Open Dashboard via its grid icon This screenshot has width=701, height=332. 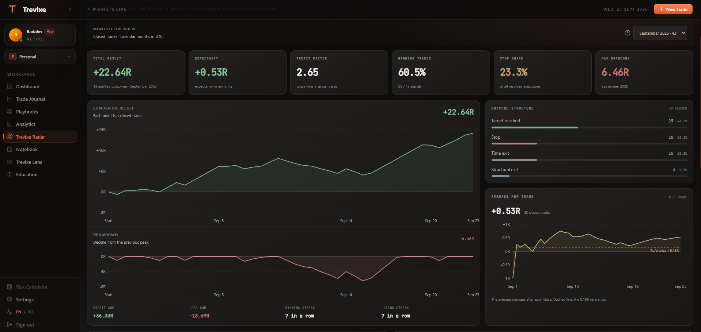point(10,86)
